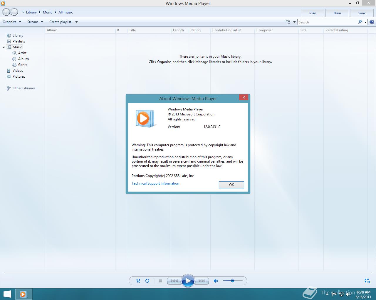This screenshot has width=376, height=300.
Task: Click the Back navigation arrow
Action: 6,12
